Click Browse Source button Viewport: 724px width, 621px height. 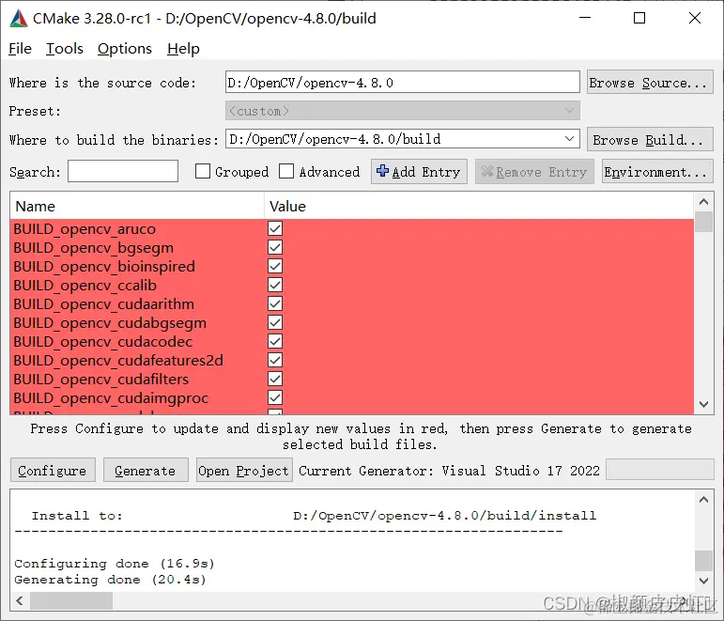pos(650,83)
